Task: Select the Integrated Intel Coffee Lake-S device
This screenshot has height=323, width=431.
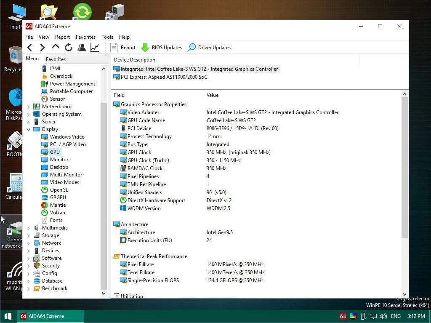Action: [196, 69]
